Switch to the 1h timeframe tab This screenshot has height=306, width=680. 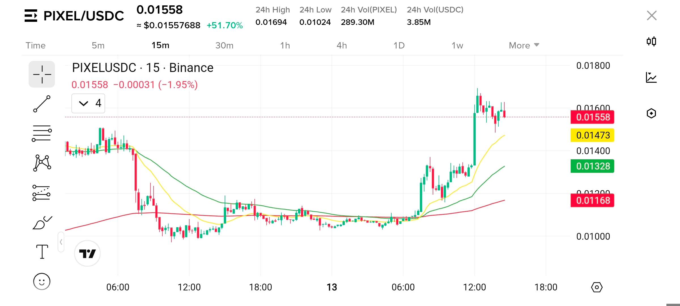(285, 45)
